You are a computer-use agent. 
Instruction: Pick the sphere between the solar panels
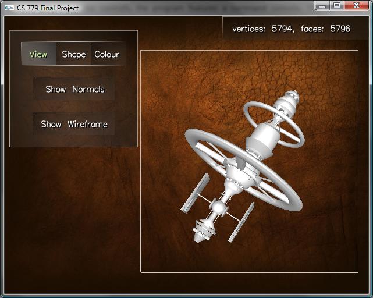(218, 206)
